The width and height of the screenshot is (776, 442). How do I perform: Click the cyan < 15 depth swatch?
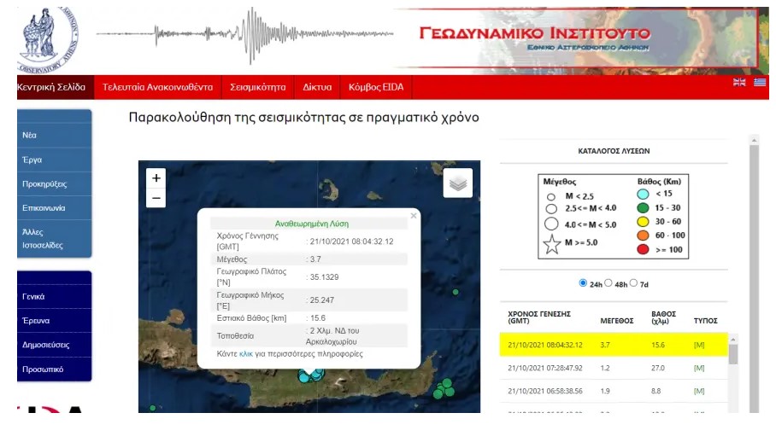(x=643, y=194)
